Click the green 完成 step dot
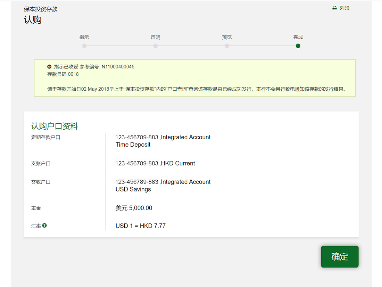382x287 pixels. [x=298, y=46]
